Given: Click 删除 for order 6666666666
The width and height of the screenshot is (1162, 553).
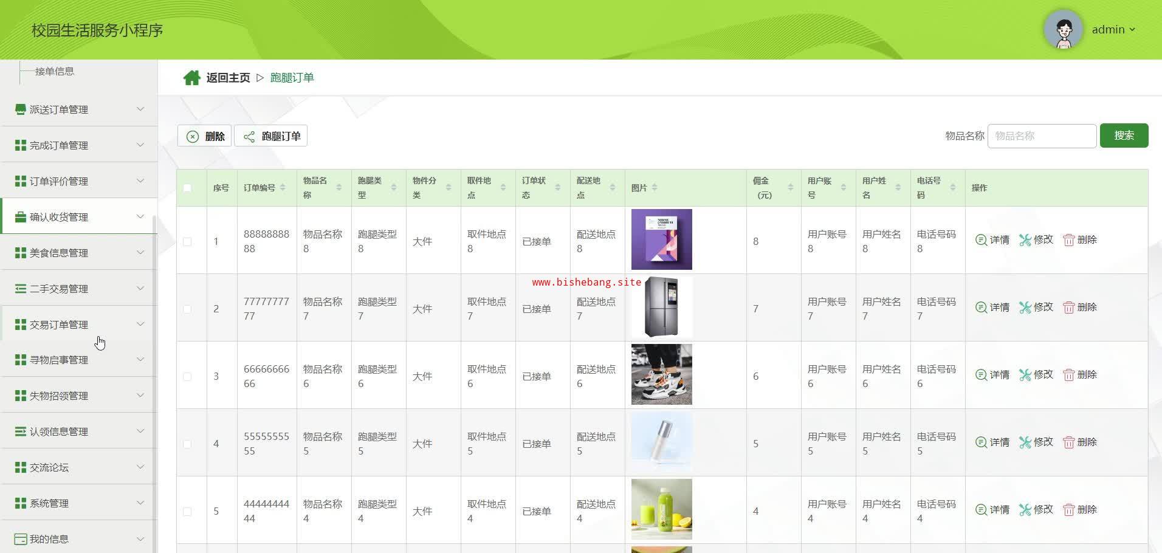Looking at the screenshot, I should tap(1079, 375).
